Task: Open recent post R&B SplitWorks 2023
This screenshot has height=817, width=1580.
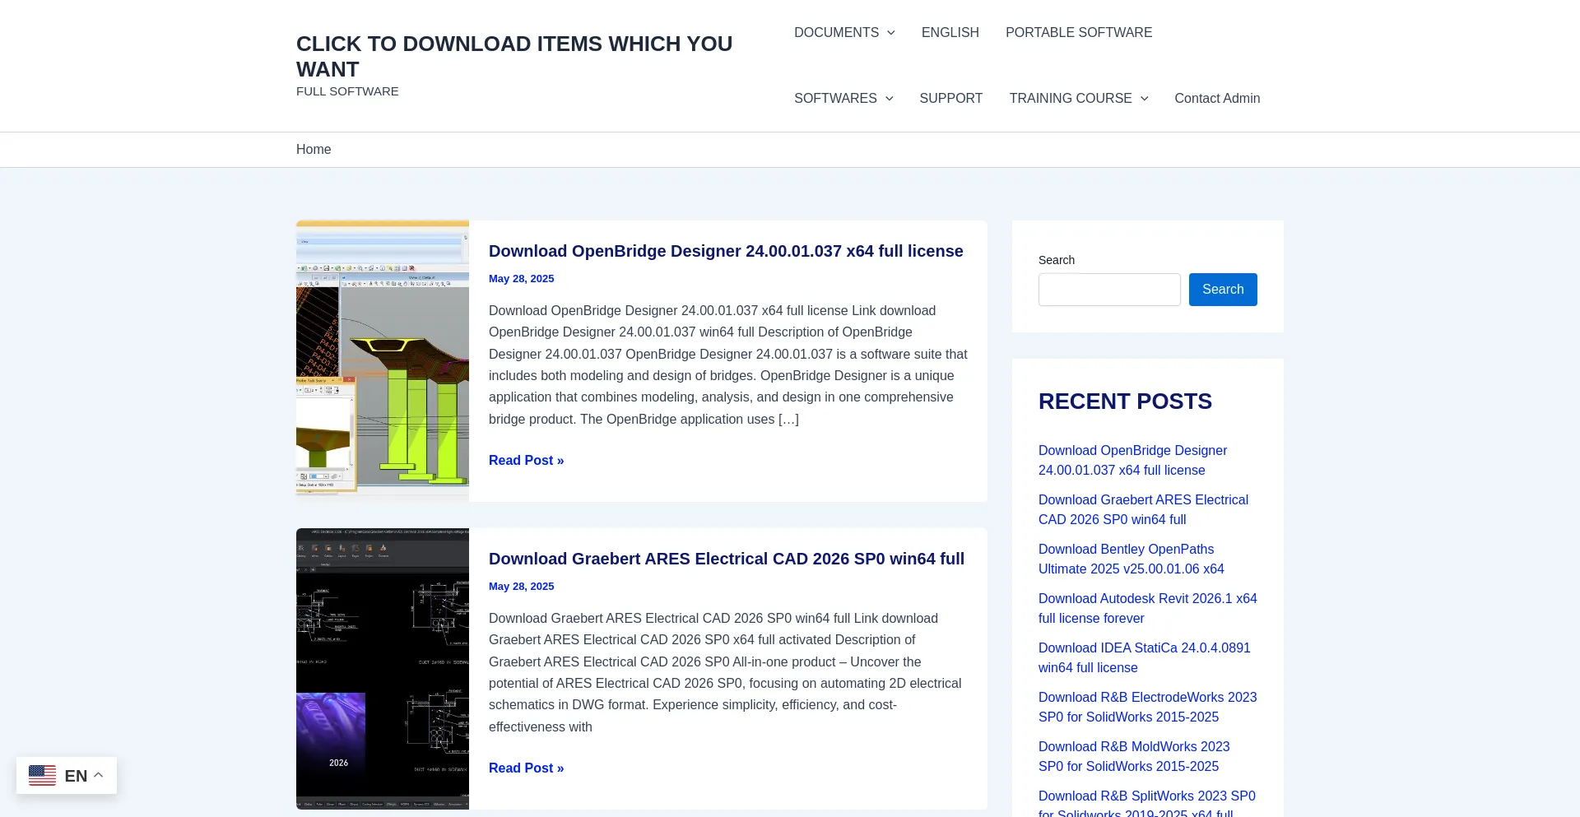Action: (1147, 803)
